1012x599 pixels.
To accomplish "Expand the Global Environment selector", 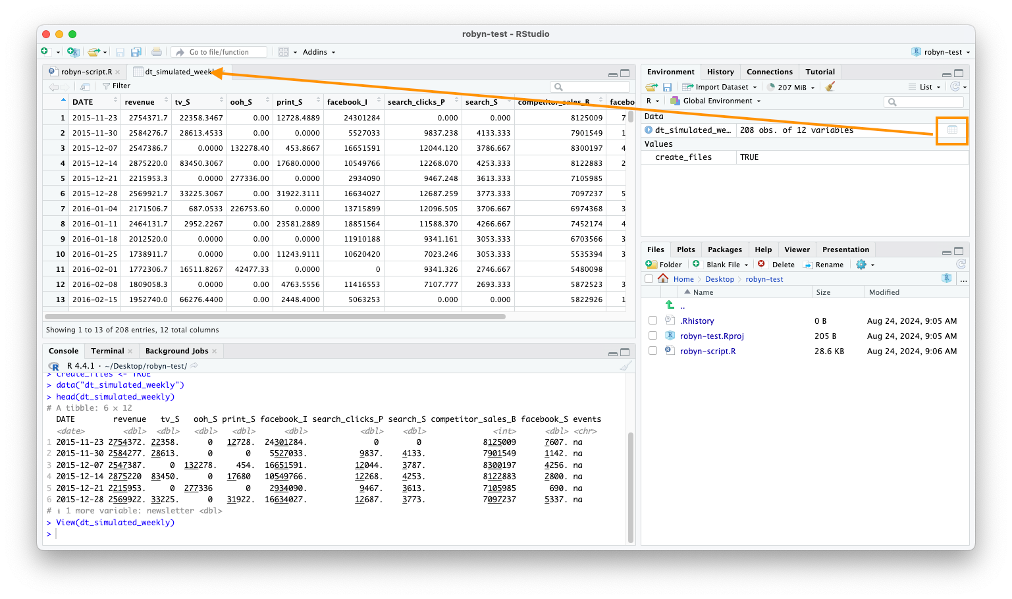I will [x=715, y=100].
